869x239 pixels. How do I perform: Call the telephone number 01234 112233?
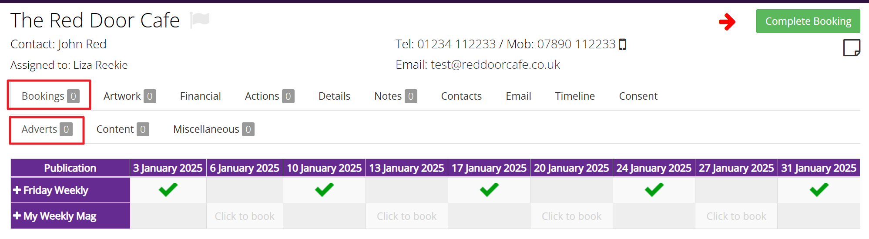click(456, 44)
